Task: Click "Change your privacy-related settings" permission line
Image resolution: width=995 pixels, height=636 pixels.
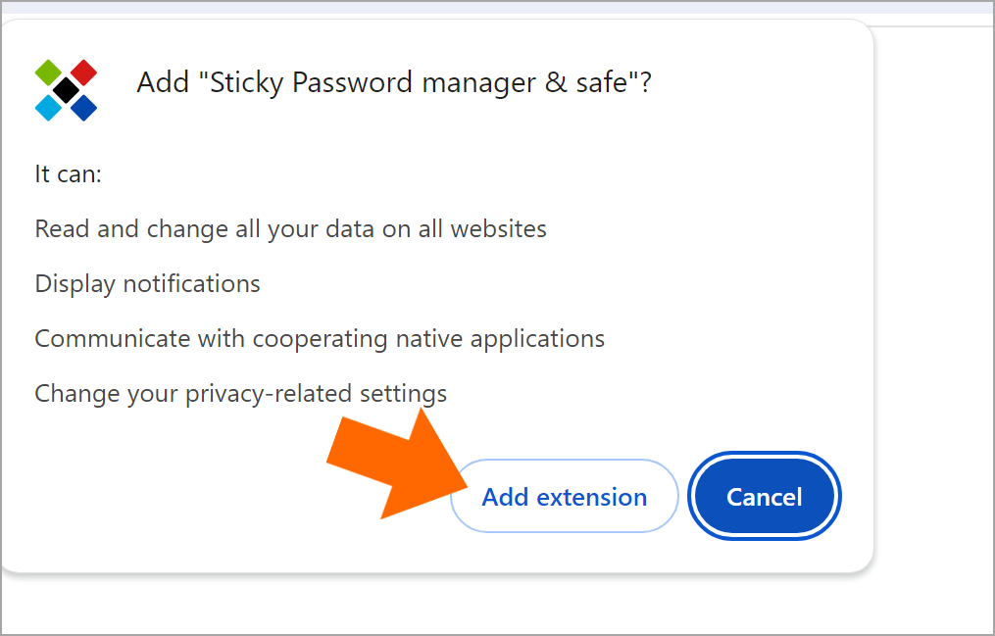Action: [240, 394]
